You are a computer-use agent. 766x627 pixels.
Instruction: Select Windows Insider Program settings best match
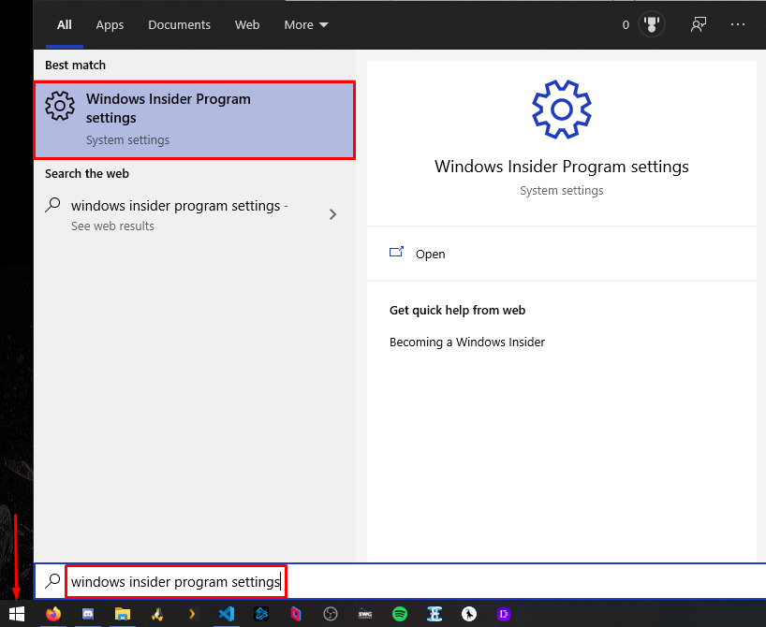pyautogui.click(x=195, y=120)
